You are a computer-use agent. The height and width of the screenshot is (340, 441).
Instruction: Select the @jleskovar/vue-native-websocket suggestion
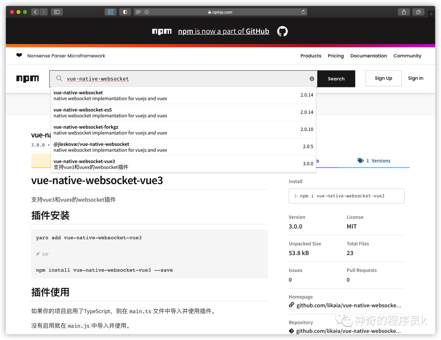tap(183, 147)
